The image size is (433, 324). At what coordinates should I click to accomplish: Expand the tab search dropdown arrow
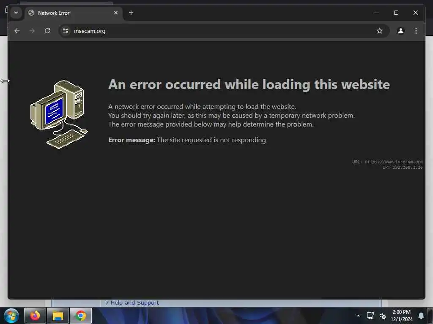coord(16,13)
